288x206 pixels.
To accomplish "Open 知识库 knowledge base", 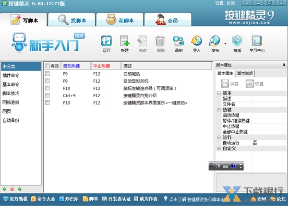I will 69,199.
